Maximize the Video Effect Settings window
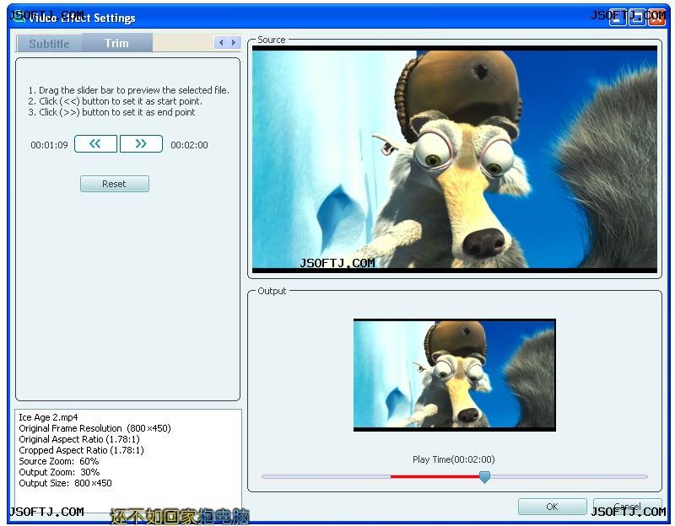 point(637,17)
